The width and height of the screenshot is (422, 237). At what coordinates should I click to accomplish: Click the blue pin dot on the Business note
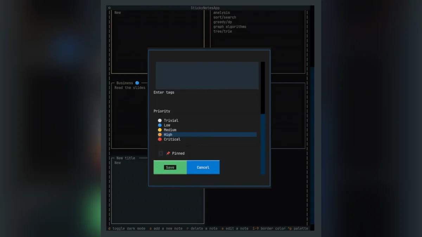(x=137, y=83)
